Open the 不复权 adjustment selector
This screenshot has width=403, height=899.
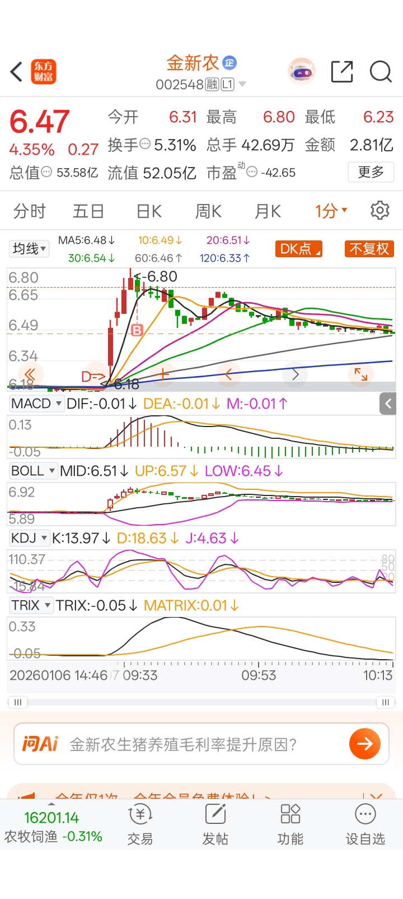coord(369,248)
